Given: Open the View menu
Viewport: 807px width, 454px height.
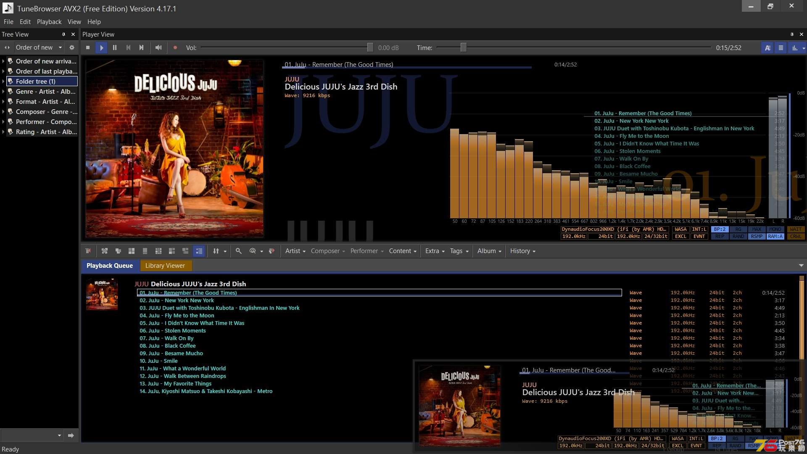Looking at the screenshot, I should click(x=74, y=22).
